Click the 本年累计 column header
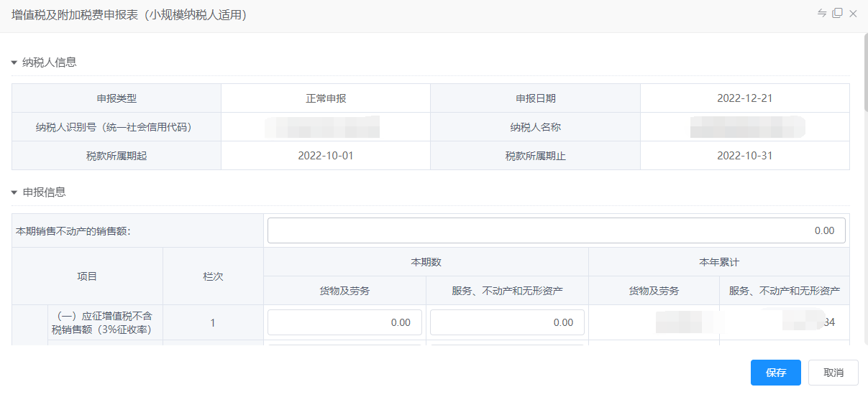The height and width of the screenshot is (397, 868). 719,262
